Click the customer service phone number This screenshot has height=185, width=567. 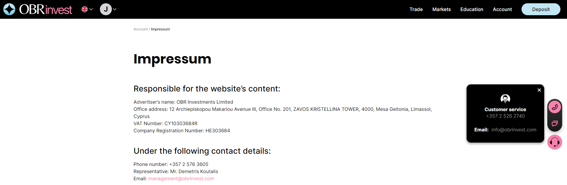tap(505, 116)
